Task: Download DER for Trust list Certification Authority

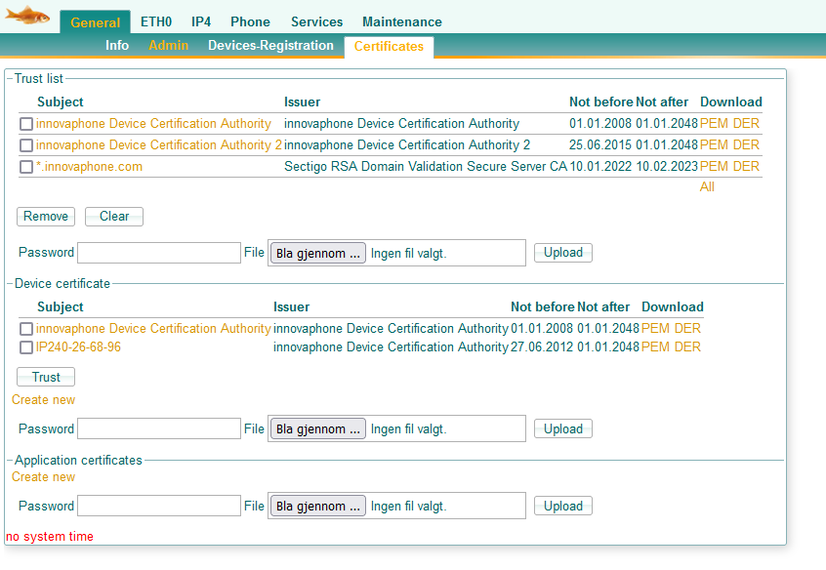Action: click(746, 123)
